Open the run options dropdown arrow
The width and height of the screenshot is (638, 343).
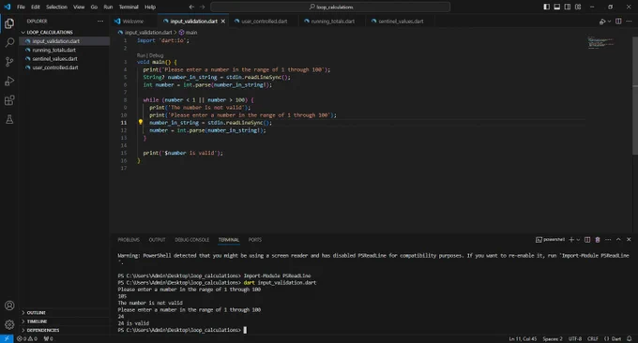[x=609, y=22]
